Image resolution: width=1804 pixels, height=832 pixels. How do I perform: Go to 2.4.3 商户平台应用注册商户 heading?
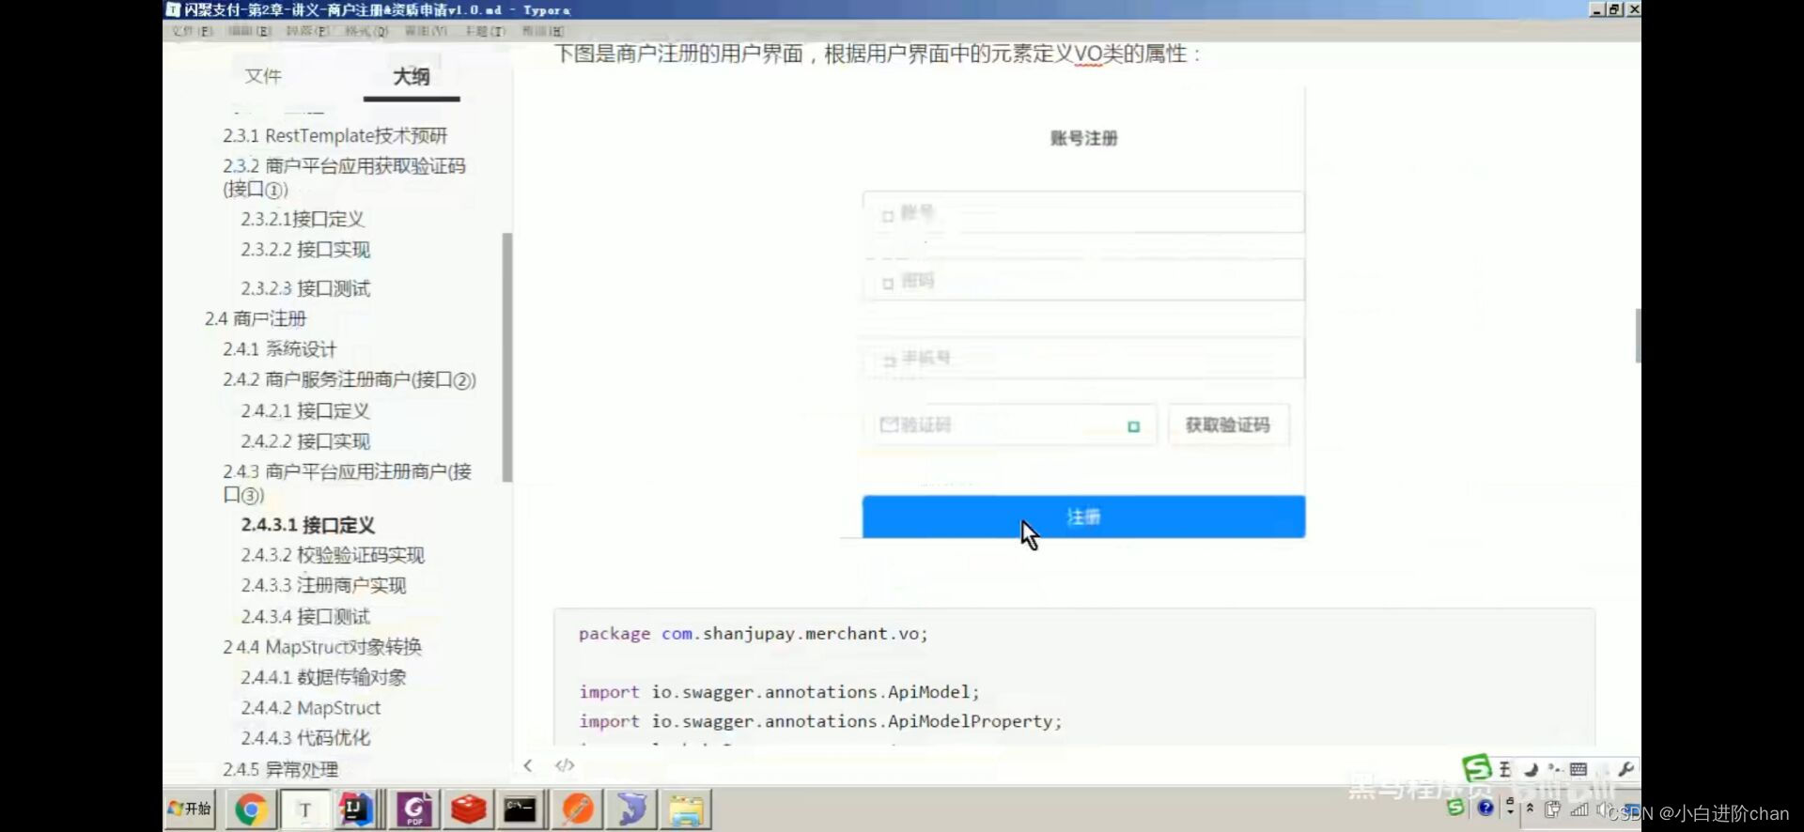(347, 483)
